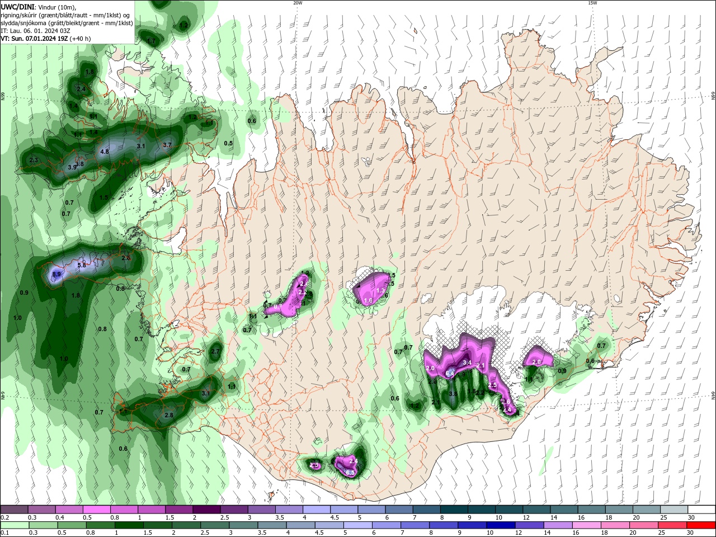Click the 'UWC/DINI: Vindur (10m)' title text
Viewport: 716px width, 537px height.
(x=38, y=6)
